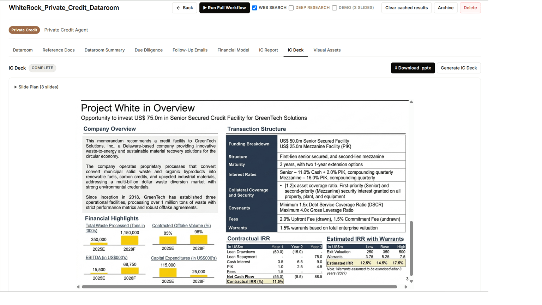Click the 'Maturity' row label
Viewport: 542px width, 305px height.
pos(237,165)
